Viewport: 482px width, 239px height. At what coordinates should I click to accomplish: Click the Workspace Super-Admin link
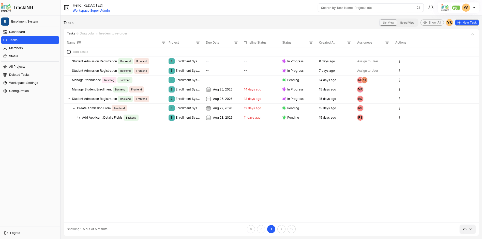[91, 11]
